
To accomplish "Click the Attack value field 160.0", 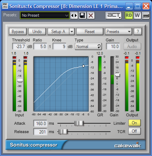I will tap(40, 124).
